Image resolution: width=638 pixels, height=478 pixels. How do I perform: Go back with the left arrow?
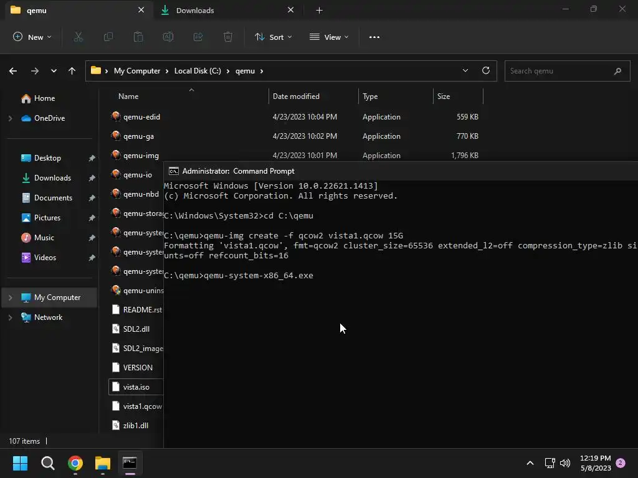coord(13,71)
